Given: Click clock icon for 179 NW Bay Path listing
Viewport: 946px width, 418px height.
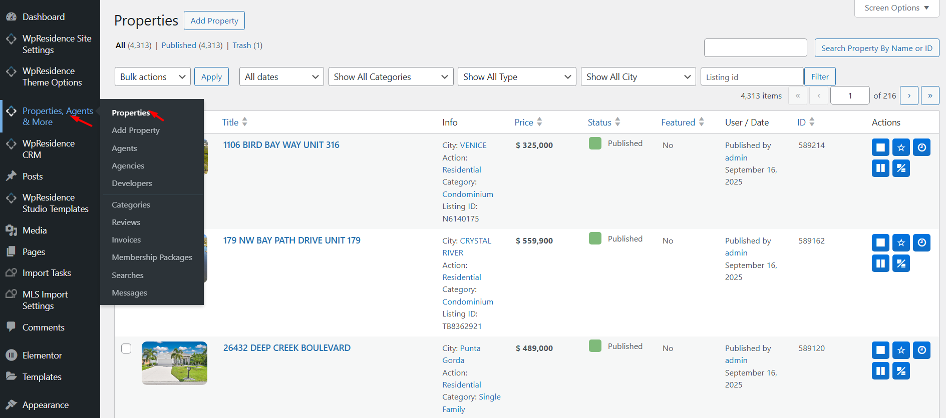Looking at the screenshot, I should [x=921, y=243].
